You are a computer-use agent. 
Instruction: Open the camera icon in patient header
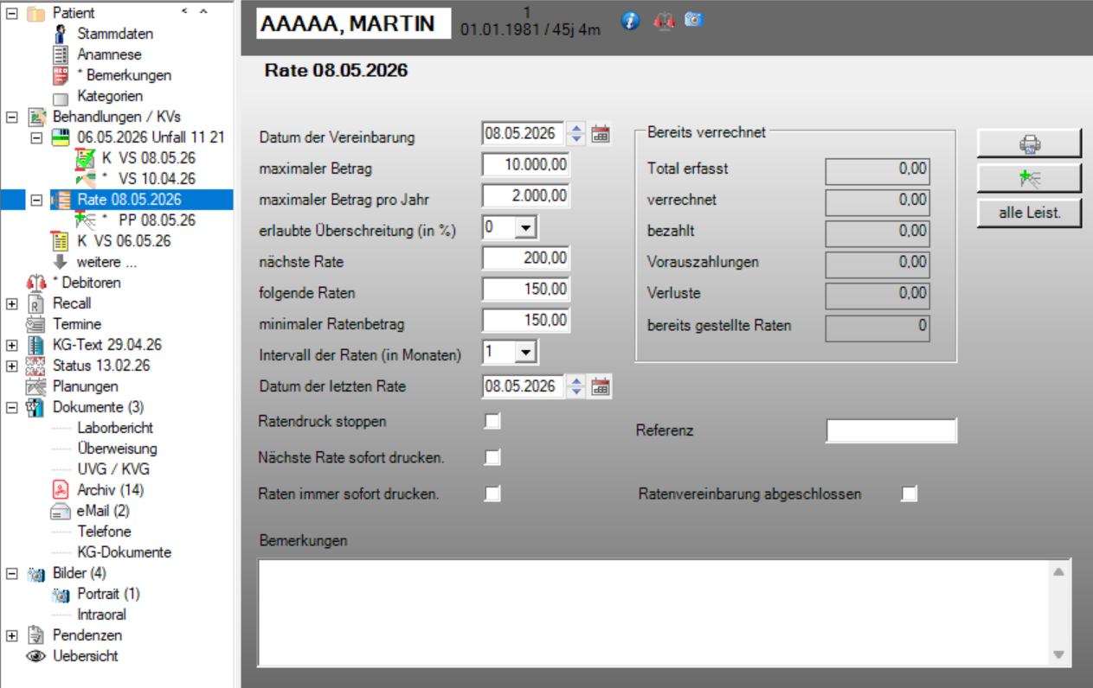pos(693,19)
